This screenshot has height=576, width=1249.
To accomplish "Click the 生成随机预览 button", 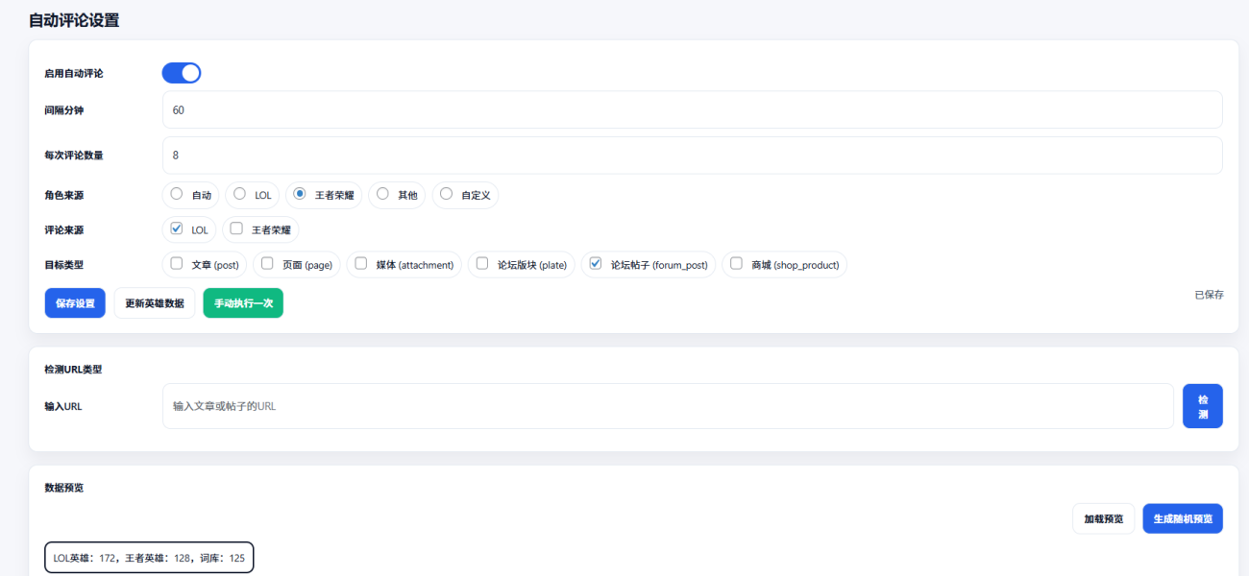I will (1182, 518).
